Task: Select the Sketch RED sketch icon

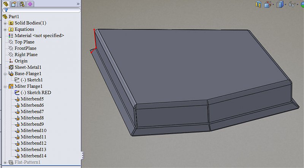Action: (x=17, y=93)
